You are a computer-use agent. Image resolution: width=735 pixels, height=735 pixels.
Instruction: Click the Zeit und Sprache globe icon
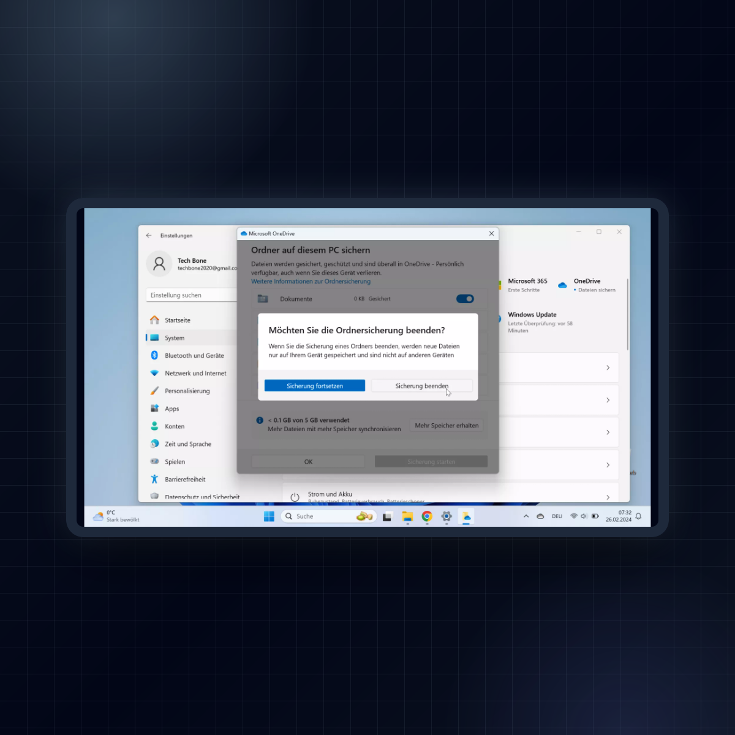click(x=154, y=444)
